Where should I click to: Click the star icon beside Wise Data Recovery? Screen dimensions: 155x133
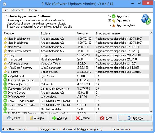[5, 68]
